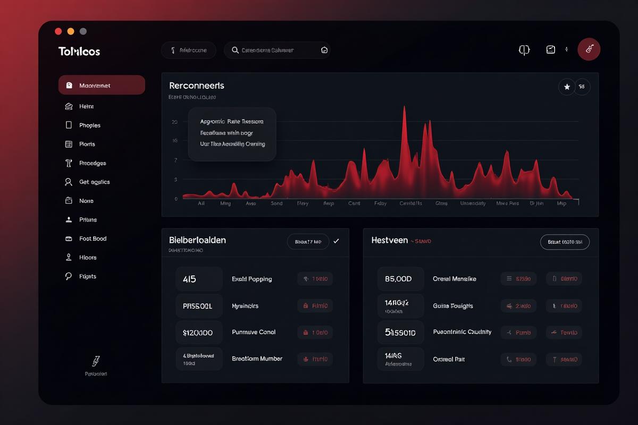Viewport: 638px width, 425px height.
Task: Click the shield icon in top bar
Action: (524, 50)
